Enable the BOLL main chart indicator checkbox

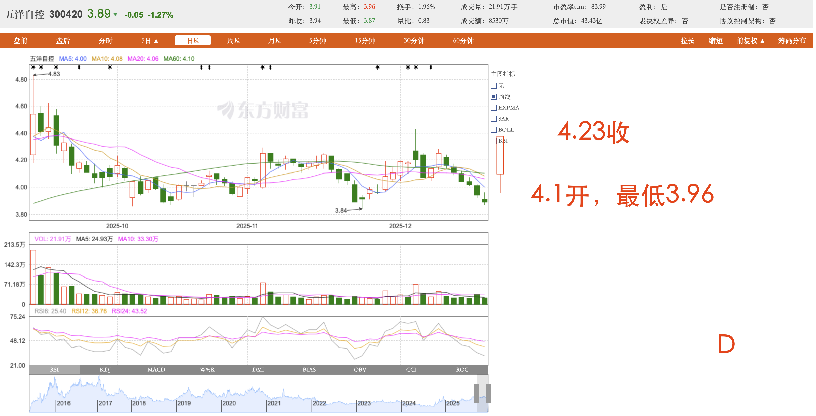(494, 130)
